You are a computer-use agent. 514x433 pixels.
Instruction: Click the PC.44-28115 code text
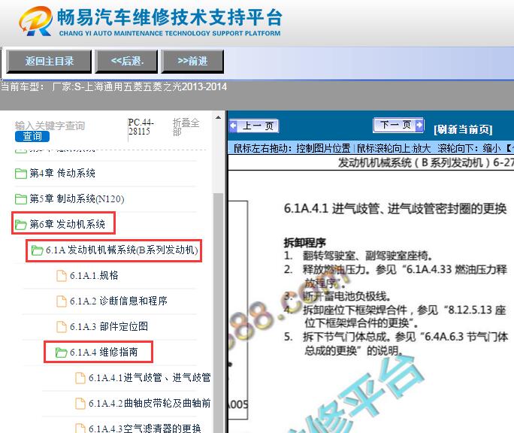[141, 127]
